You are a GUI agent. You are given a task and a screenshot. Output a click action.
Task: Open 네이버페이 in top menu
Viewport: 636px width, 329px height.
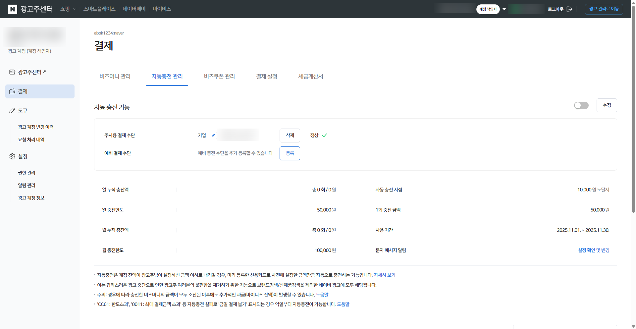[x=134, y=9]
